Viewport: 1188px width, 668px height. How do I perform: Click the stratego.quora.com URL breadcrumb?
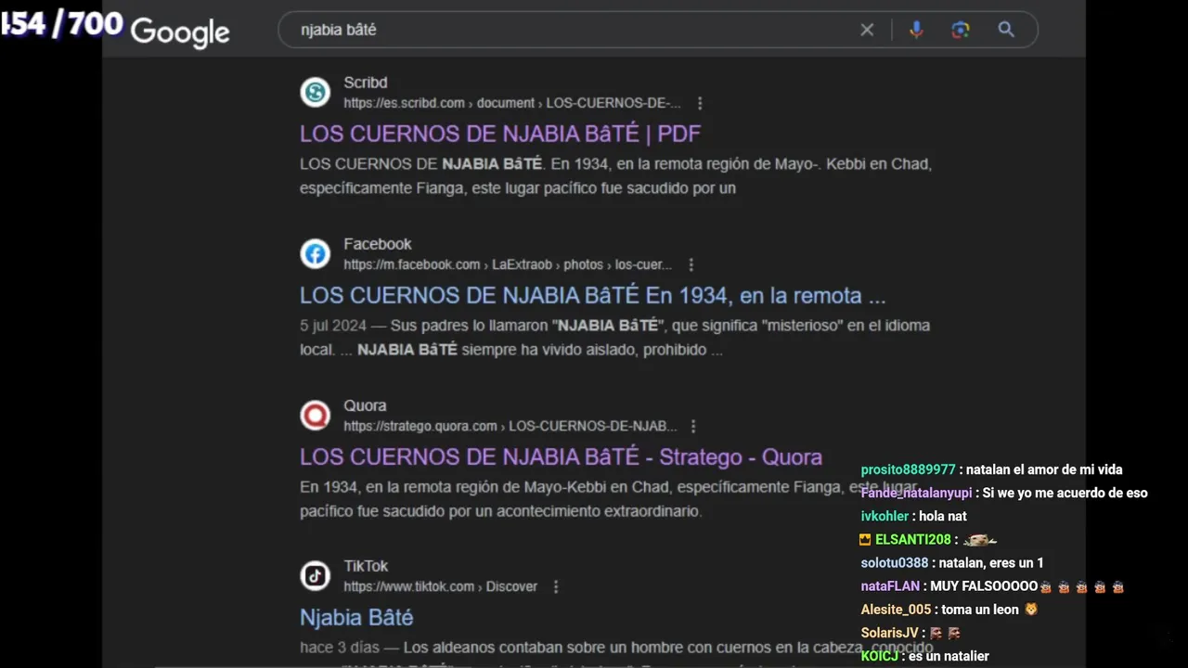(x=510, y=426)
